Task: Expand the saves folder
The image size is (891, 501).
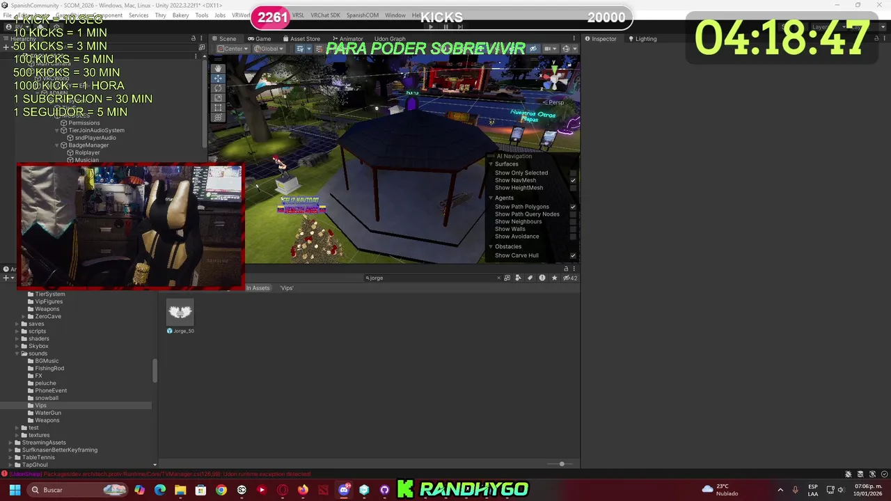Action: (17, 324)
